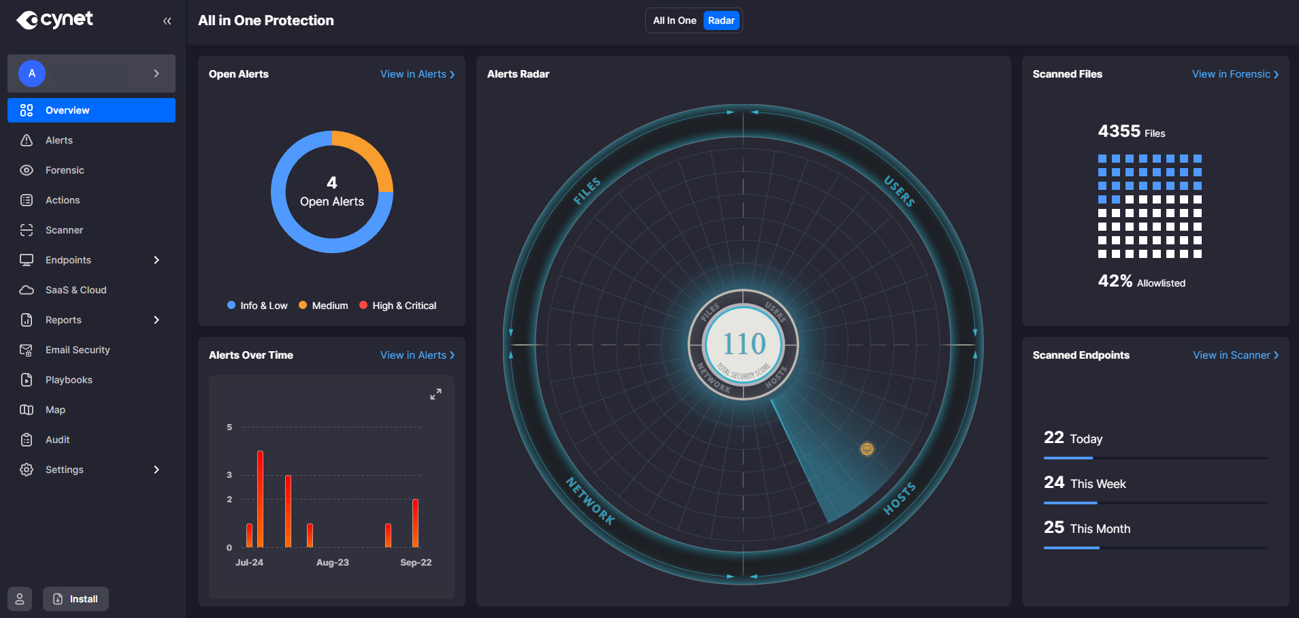Click the Overview grid icon
The image size is (1299, 618).
coord(27,110)
